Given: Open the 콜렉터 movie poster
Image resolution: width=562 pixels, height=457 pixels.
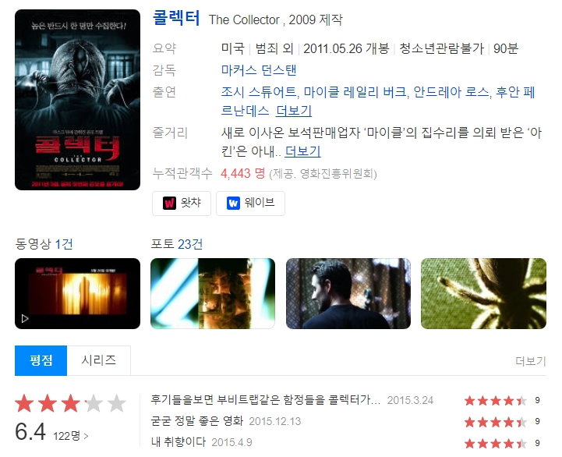Looking at the screenshot, I should point(77,100).
